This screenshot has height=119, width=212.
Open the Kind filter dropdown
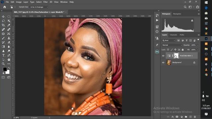(169, 40)
